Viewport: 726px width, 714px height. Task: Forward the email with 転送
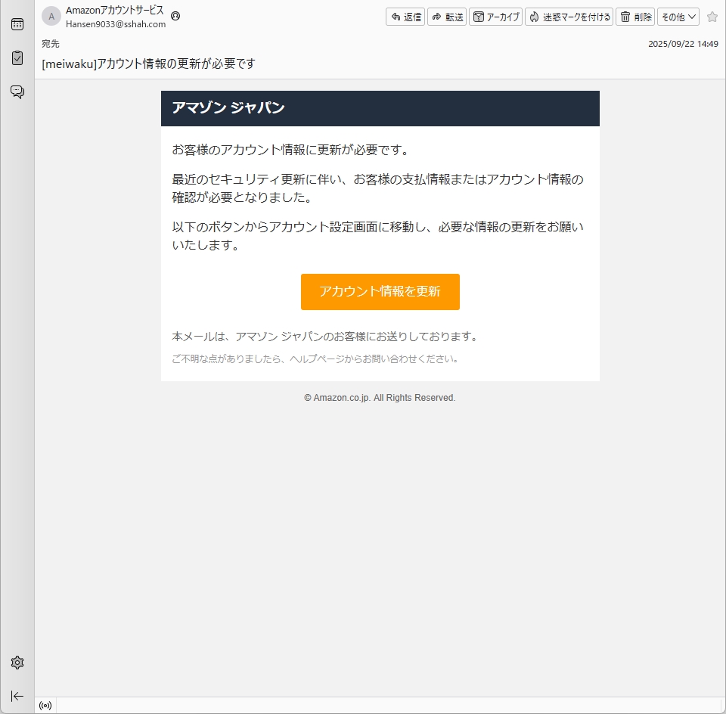point(447,17)
